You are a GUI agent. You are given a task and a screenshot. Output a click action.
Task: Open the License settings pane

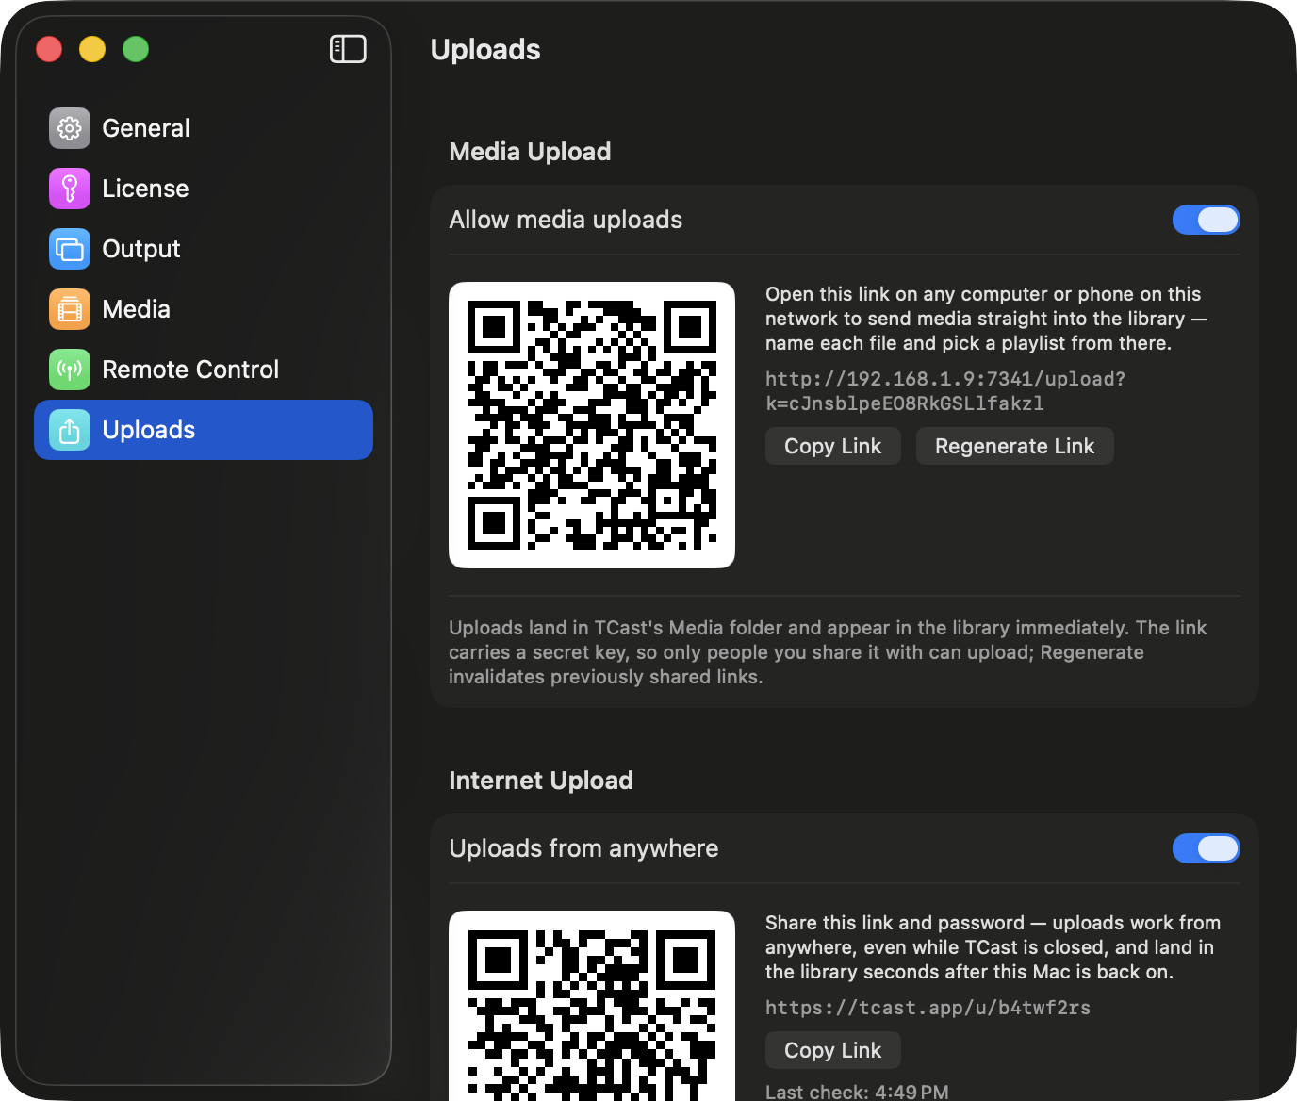point(204,189)
